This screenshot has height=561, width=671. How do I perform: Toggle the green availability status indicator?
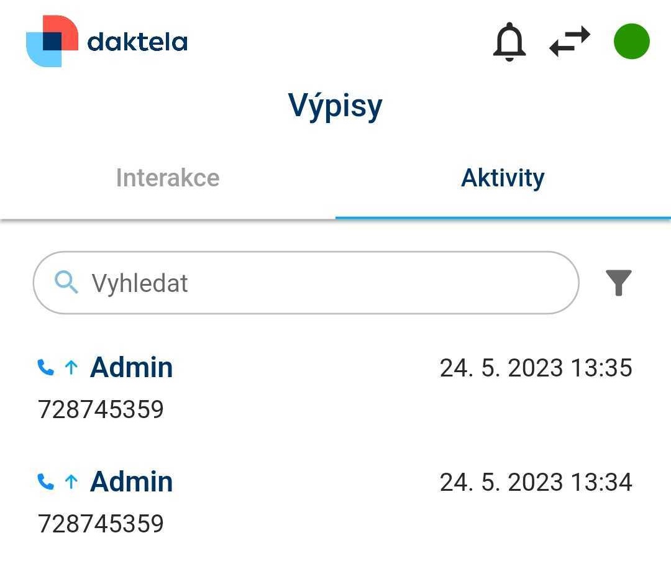click(x=631, y=42)
